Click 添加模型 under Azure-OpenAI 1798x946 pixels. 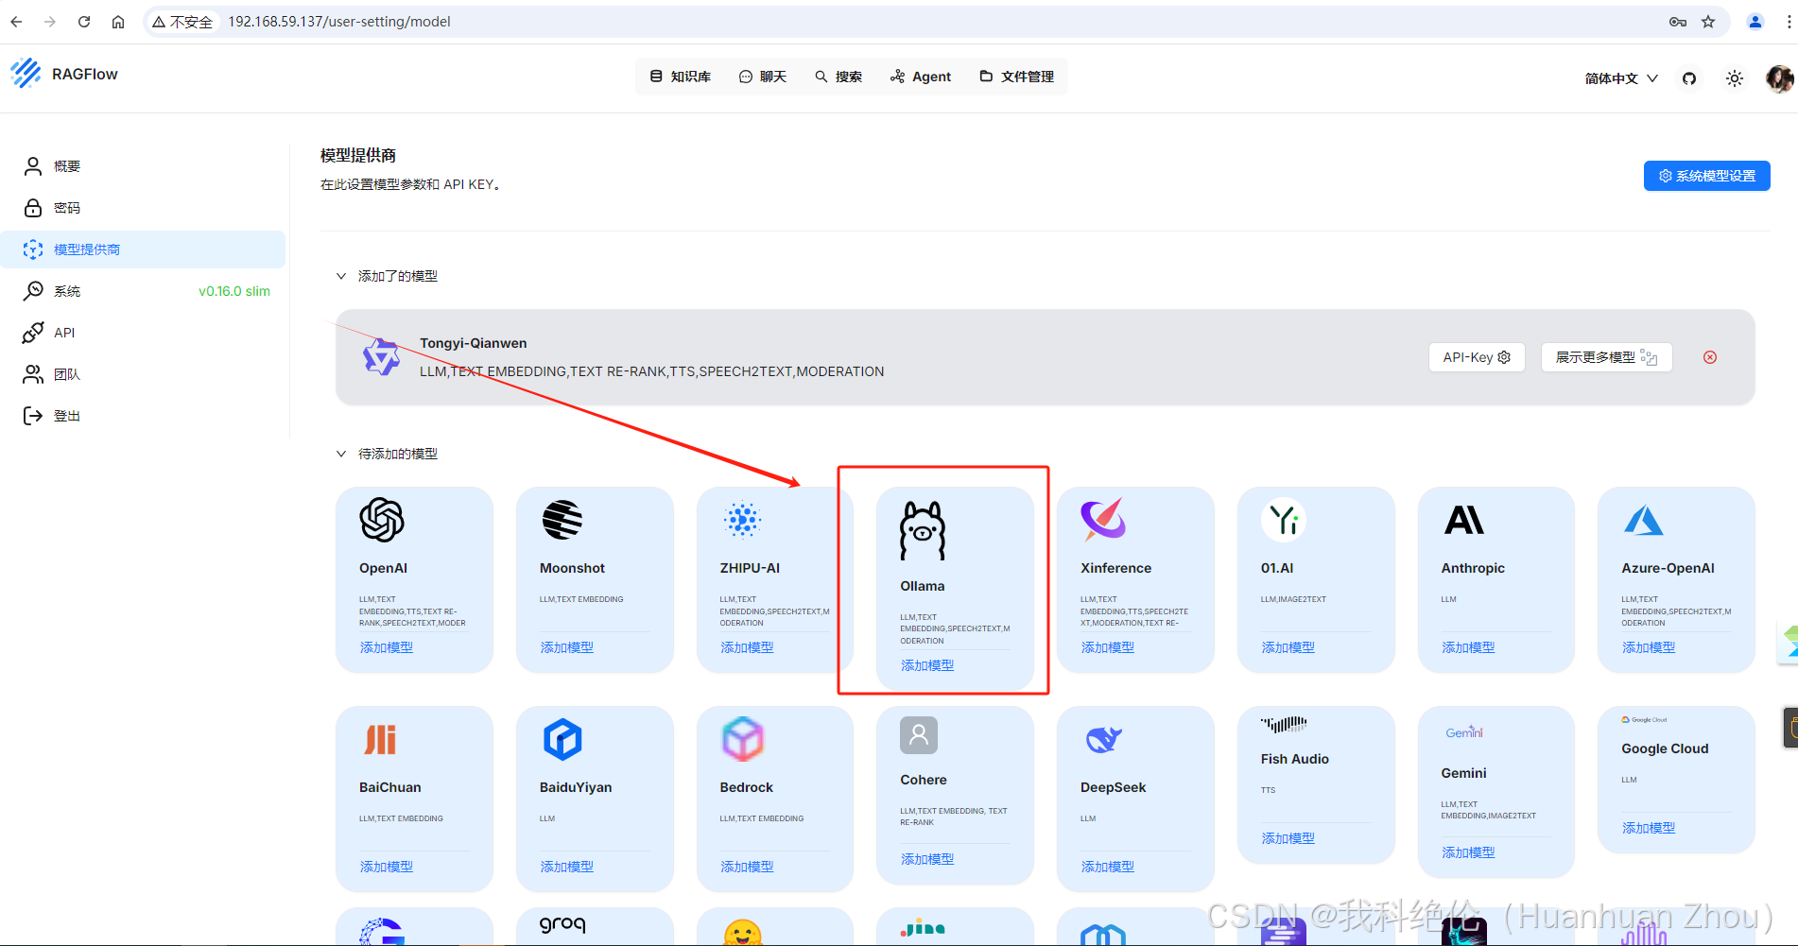(x=1649, y=647)
